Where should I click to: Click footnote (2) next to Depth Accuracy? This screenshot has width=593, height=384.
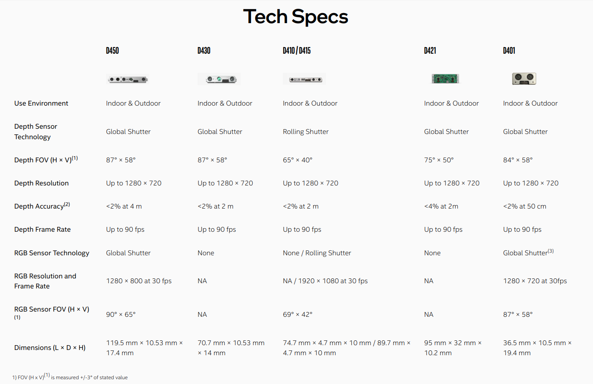[67, 204]
